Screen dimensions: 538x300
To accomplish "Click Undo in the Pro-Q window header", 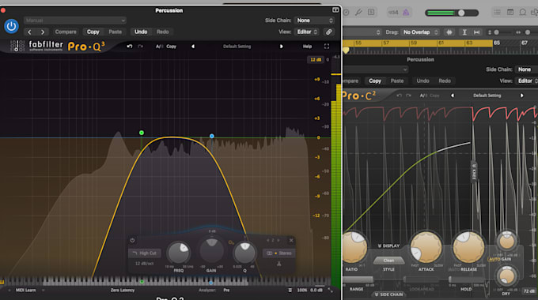I will pyautogui.click(x=141, y=32).
